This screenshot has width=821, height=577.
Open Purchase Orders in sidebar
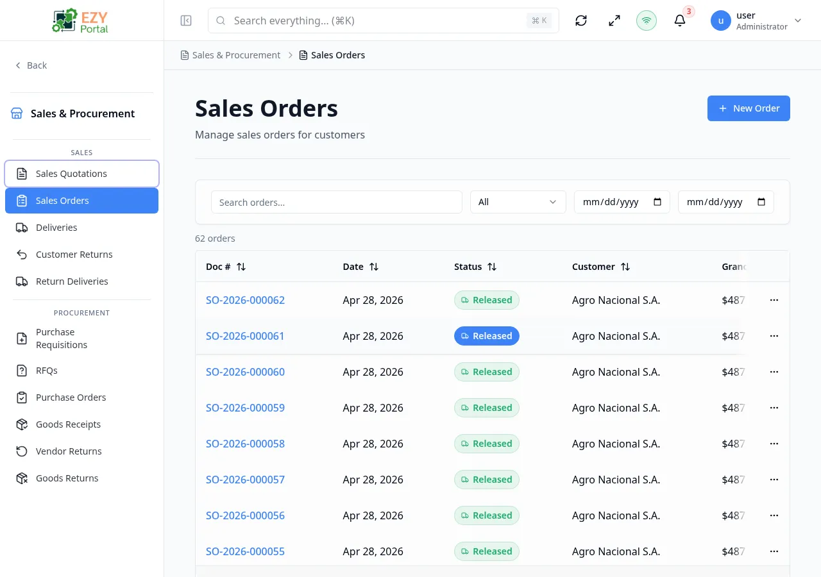[81, 397]
